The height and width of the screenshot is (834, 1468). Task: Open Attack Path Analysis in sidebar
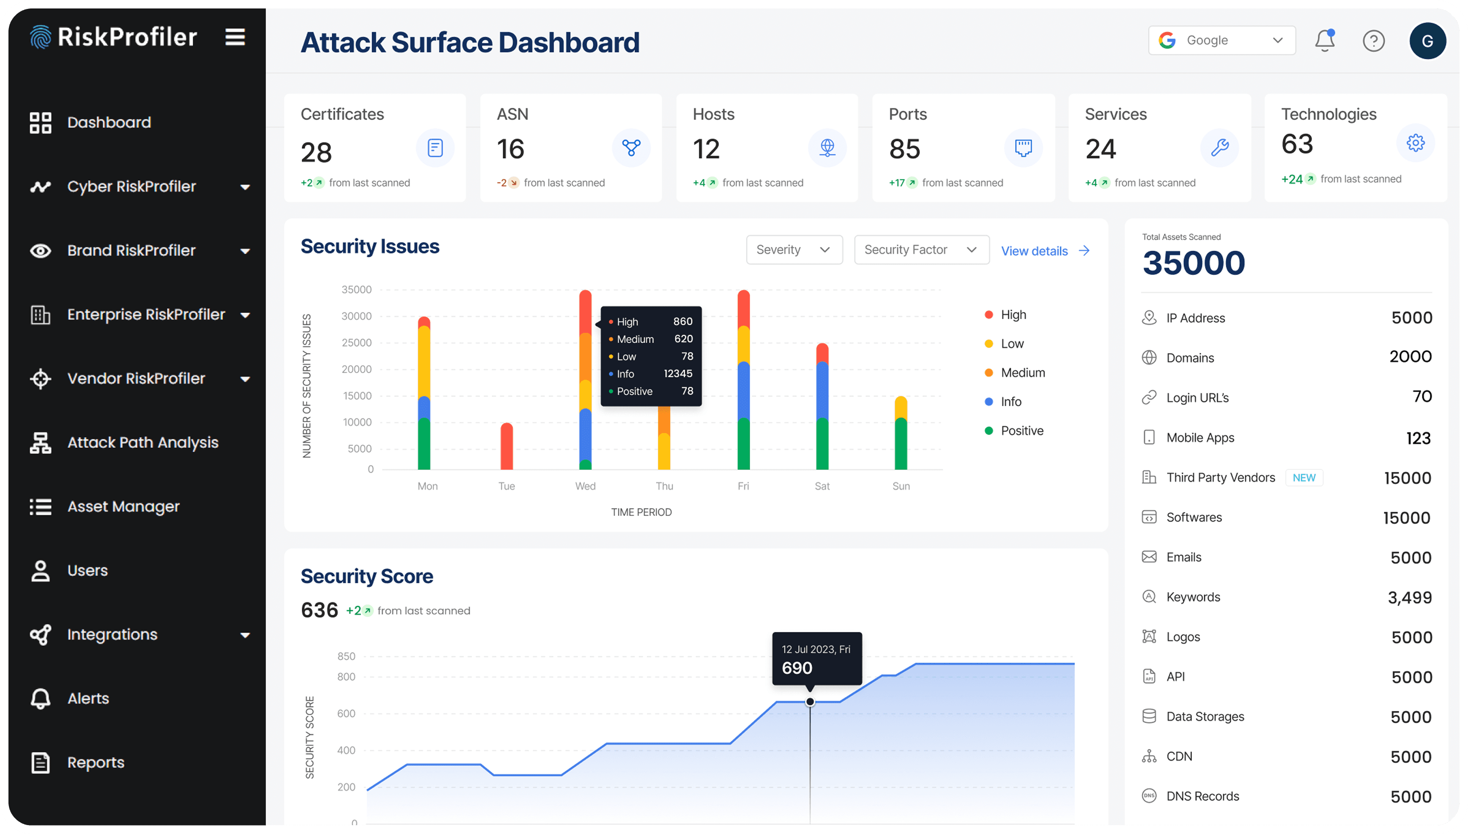tap(142, 443)
